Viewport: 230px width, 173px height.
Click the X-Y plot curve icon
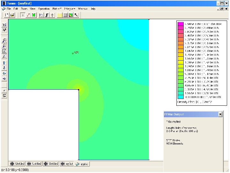[41, 15]
